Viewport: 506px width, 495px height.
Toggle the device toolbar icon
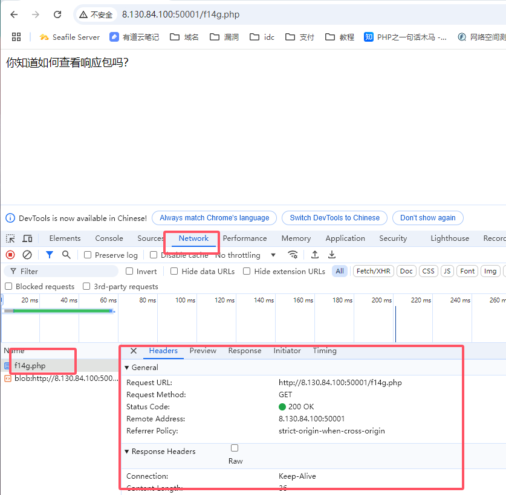27,238
